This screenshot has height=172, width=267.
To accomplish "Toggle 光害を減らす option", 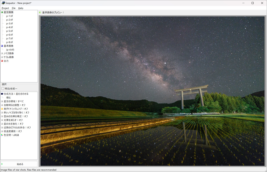I will [x=13, y=120].
